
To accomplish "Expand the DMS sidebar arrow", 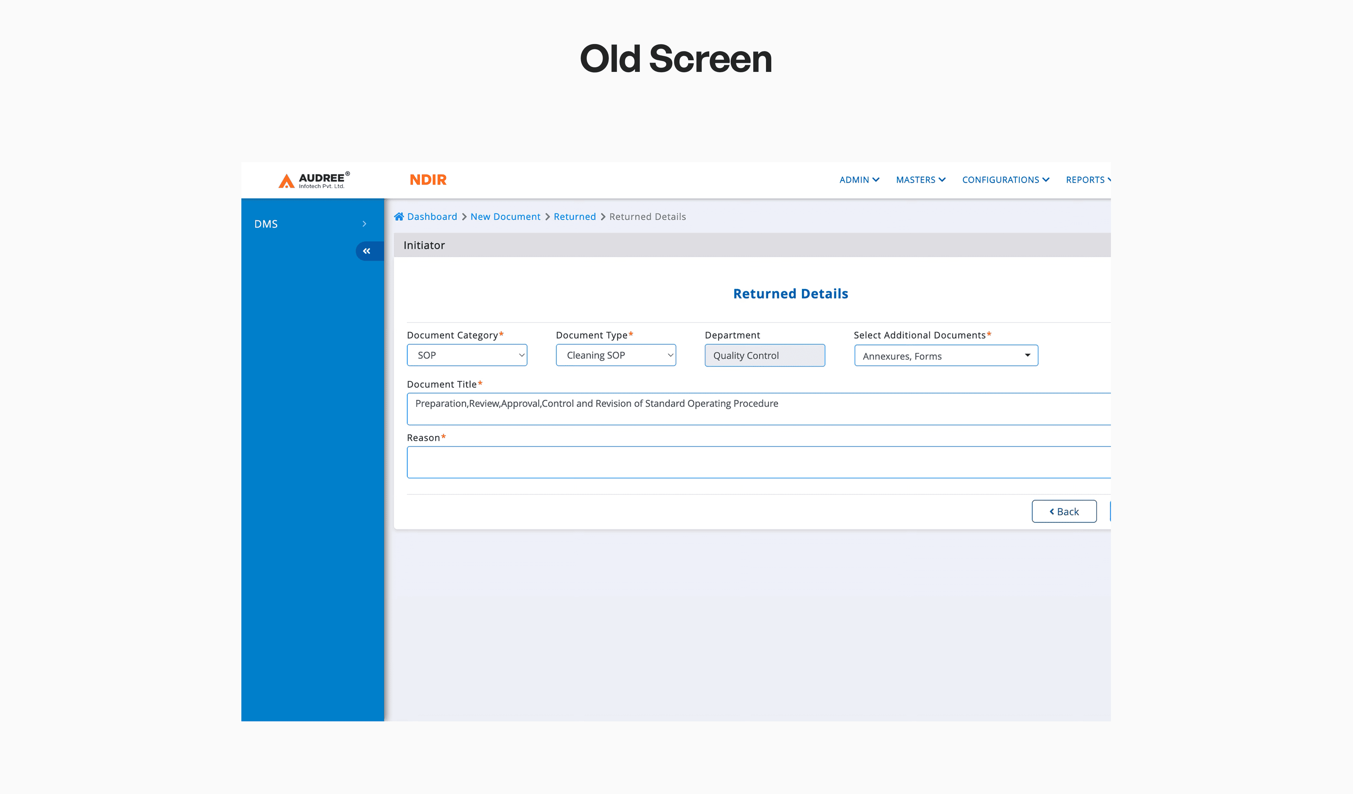I will coord(365,224).
